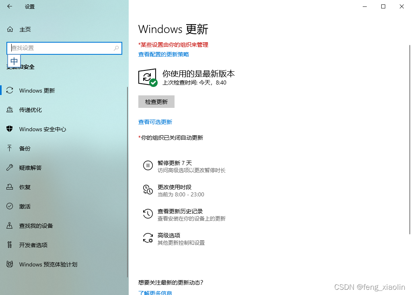Close the Settings window
The height and width of the screenshot is (295, 411).
click(x=402, y=6)
